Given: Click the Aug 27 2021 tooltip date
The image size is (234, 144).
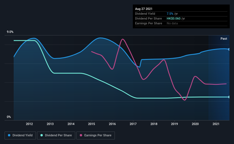Looking at the screenshot, I should click(144, 9).
